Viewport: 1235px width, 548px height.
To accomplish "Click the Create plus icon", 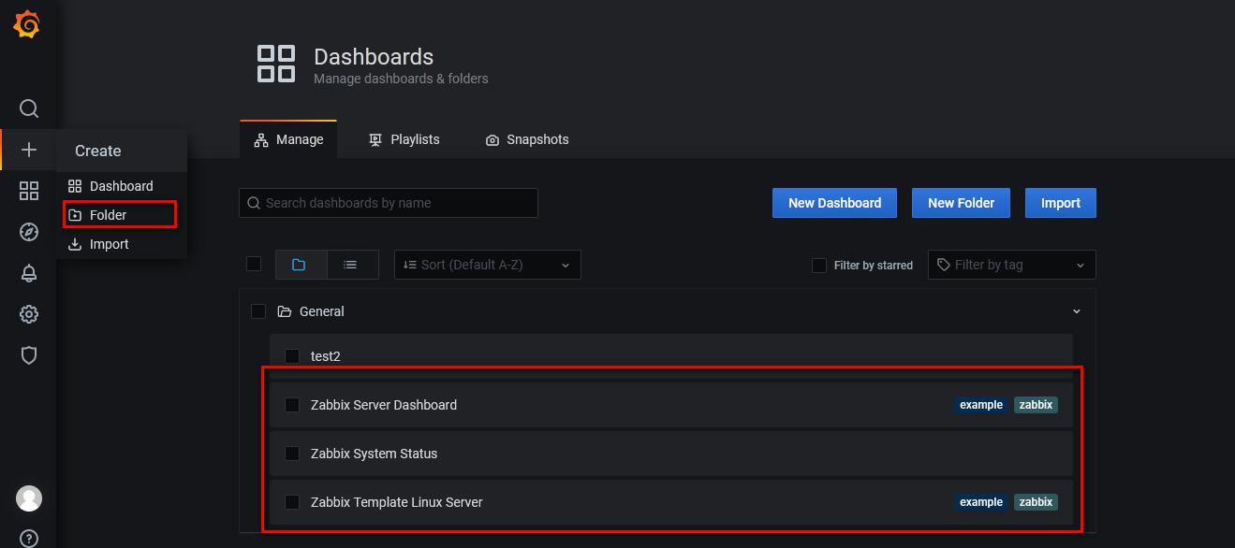I will tap(29, 150).
